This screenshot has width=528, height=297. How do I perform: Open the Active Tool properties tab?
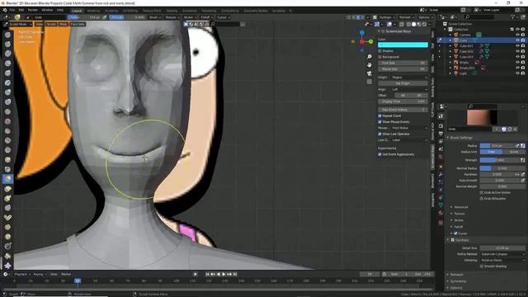[x=441, y=115]
